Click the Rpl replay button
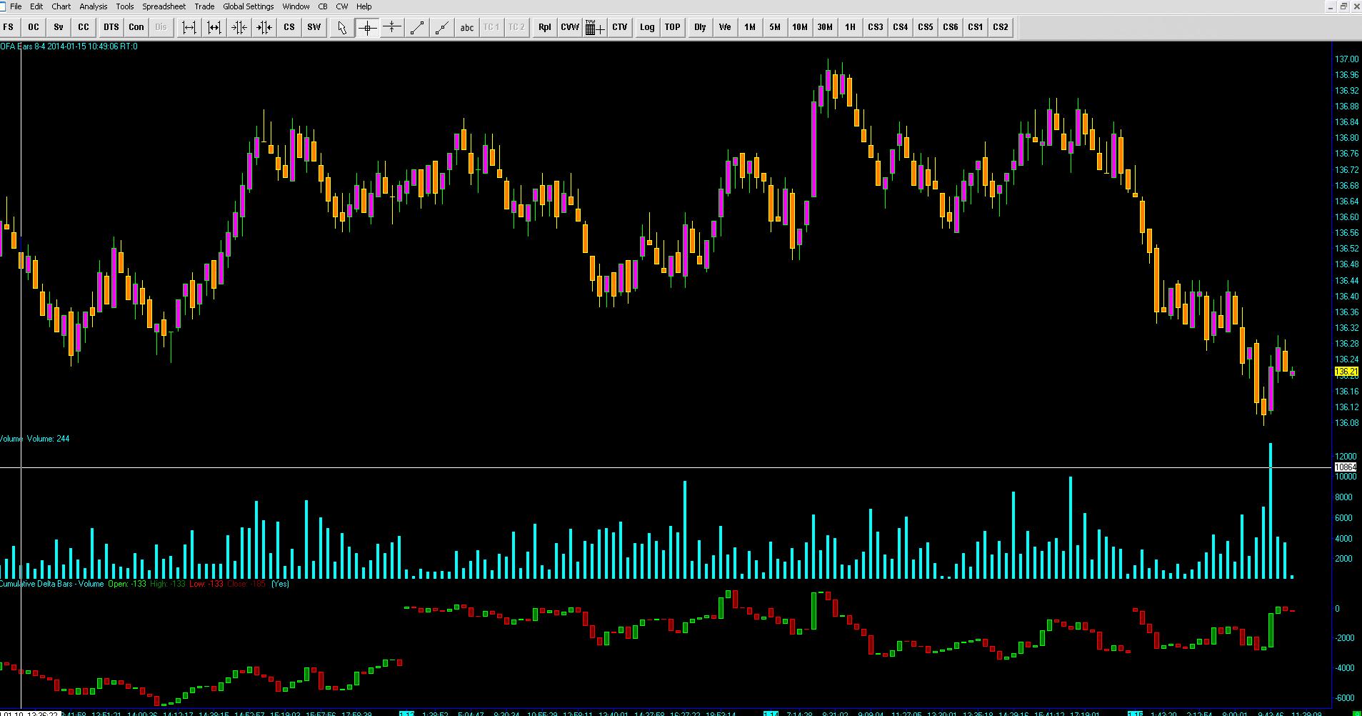This screenshot has width=1362, height=716. [545, 27]
